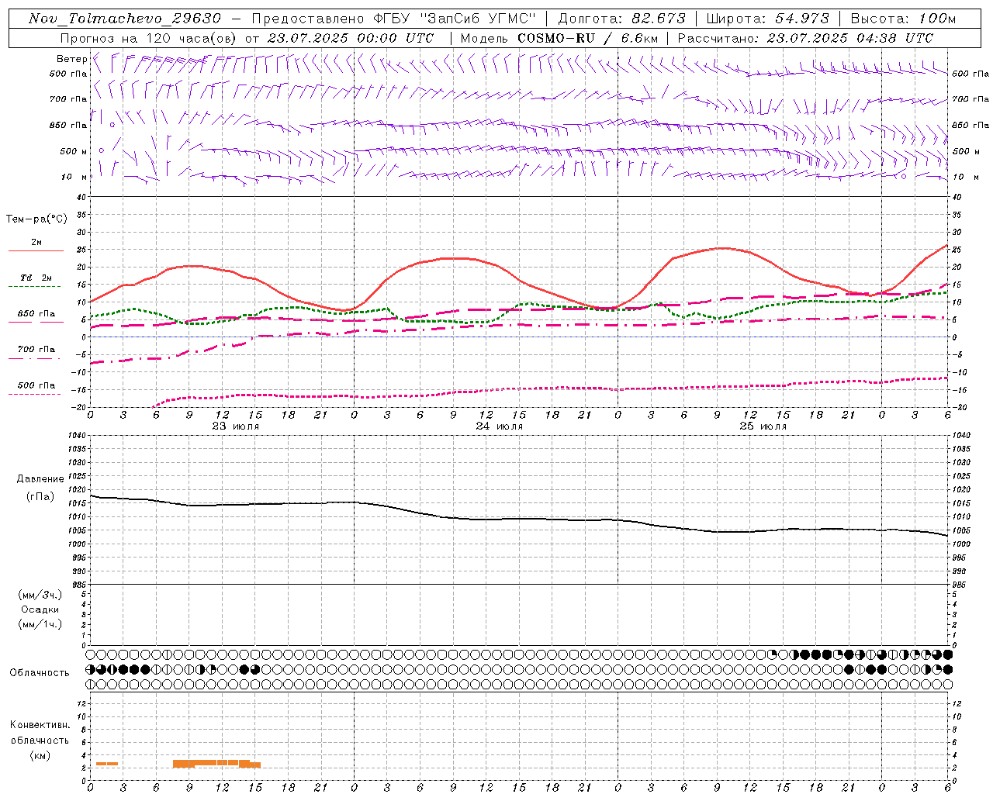The image size is (993, 794).
Task: Click the Ветер panel label
Action: pyautogui.click(x=71, y=59)
